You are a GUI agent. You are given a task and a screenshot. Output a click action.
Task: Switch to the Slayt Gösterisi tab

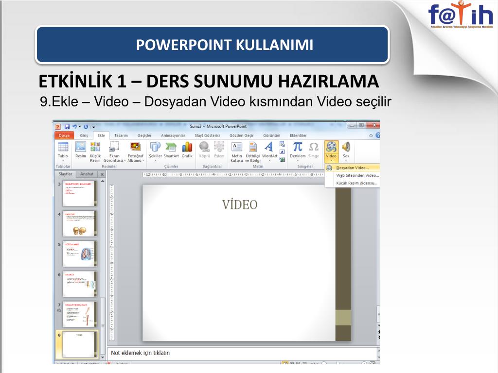[x=207, y=136]
